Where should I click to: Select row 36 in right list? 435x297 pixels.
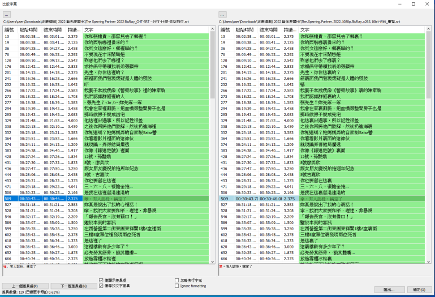click(x=322, y=49)
